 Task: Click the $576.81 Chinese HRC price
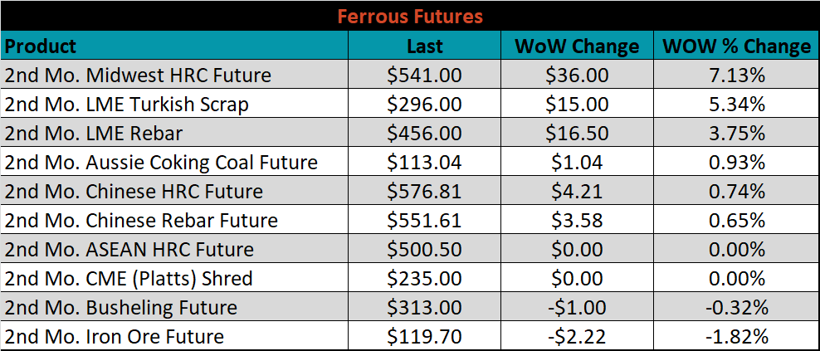tap(425, 191)
